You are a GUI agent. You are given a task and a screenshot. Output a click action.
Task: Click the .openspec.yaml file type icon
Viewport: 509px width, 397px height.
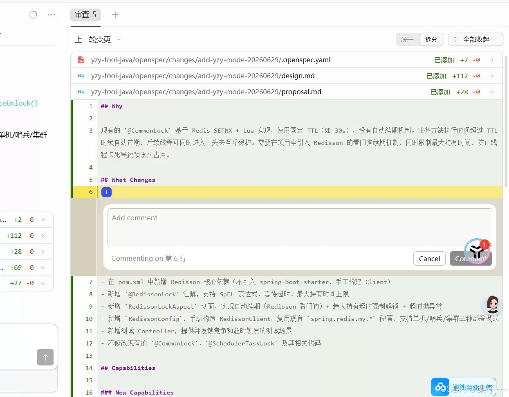point(81,60)
